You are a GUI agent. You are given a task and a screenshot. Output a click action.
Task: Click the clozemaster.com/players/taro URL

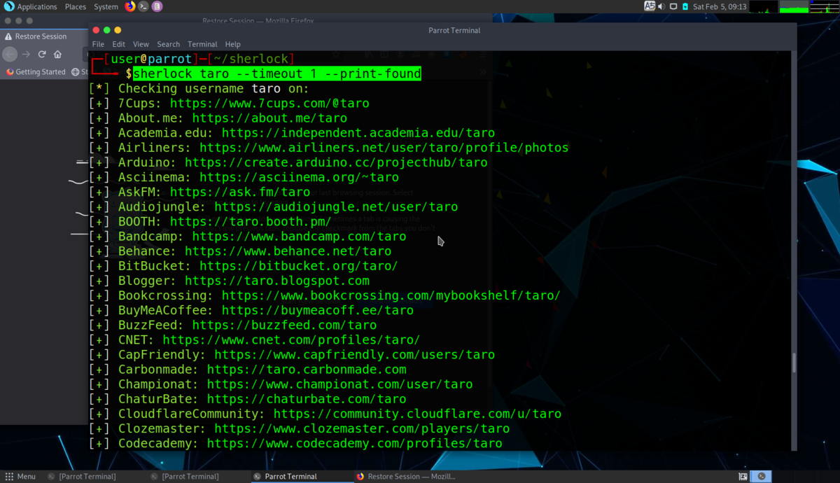click(x=362, y=428)
